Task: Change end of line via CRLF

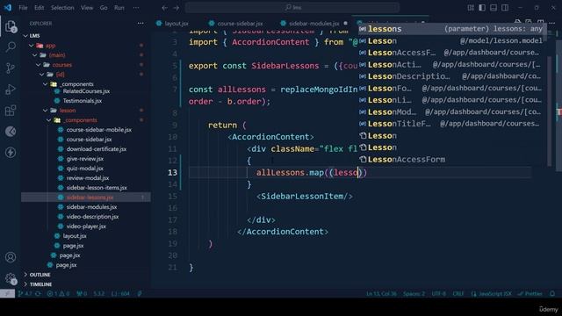Action: (x=458, y=294)
